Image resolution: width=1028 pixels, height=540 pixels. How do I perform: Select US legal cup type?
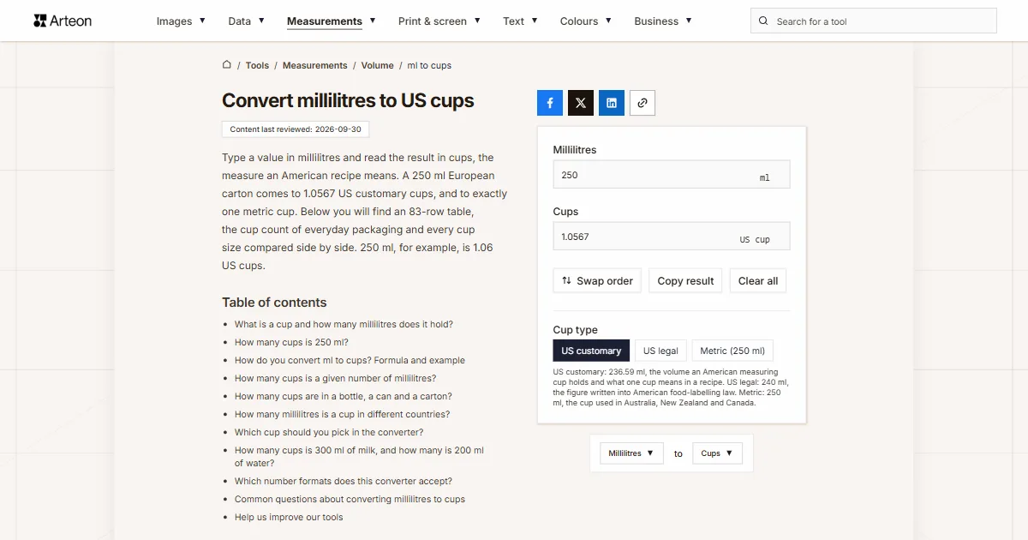point(660,351)
